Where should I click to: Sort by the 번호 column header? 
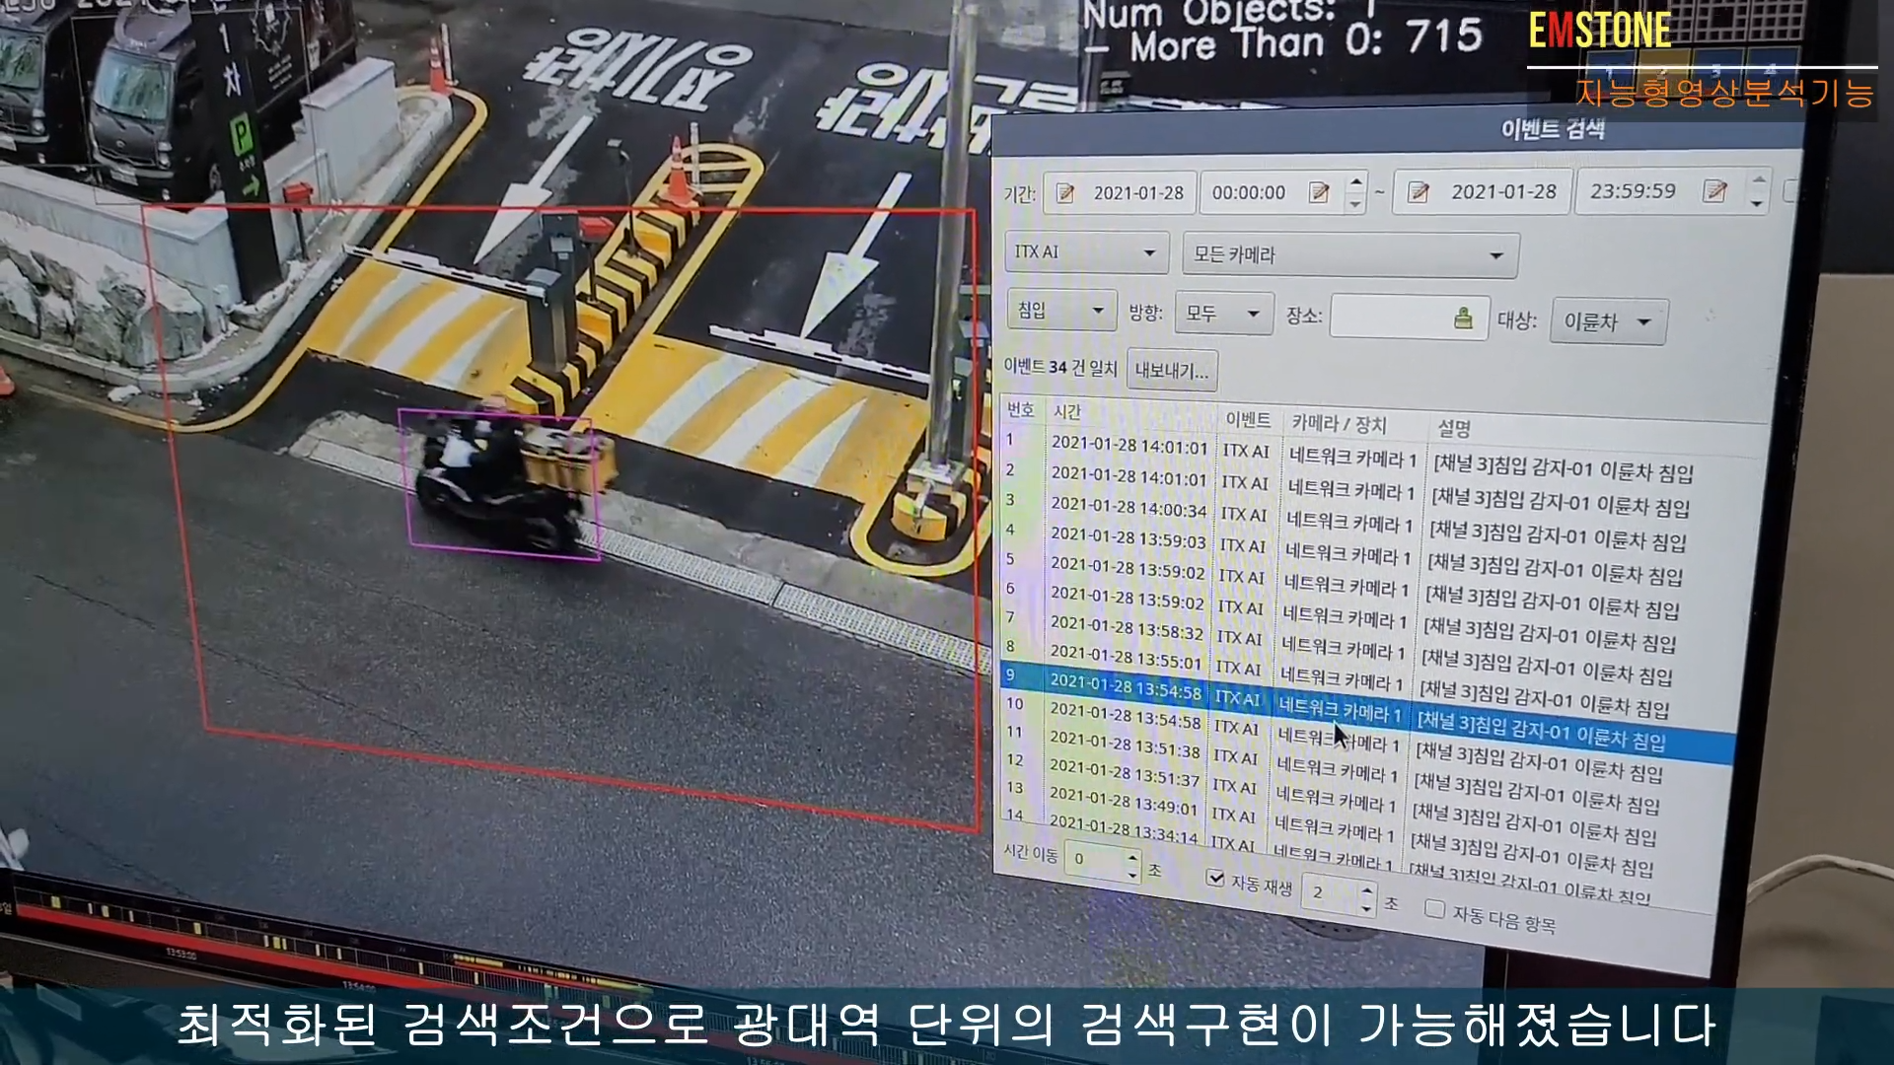[x=1021, y=409]
